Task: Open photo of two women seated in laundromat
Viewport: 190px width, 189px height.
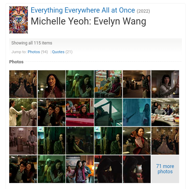Action: [x=108, y=84]
